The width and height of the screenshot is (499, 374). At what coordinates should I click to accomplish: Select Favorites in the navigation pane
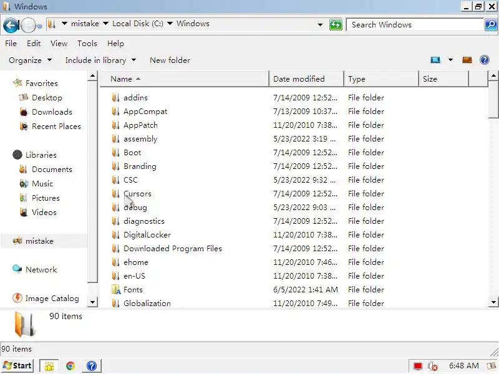42,84
